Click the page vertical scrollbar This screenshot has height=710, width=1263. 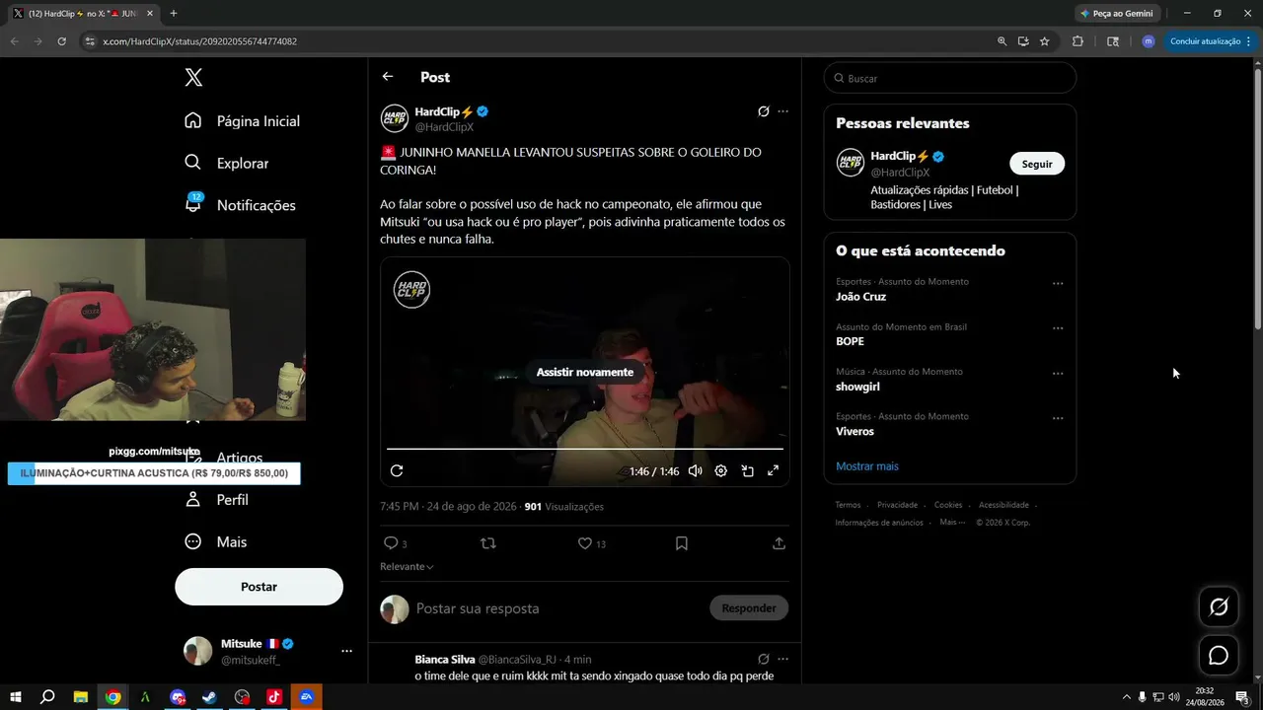click(x=1257, y=197)
